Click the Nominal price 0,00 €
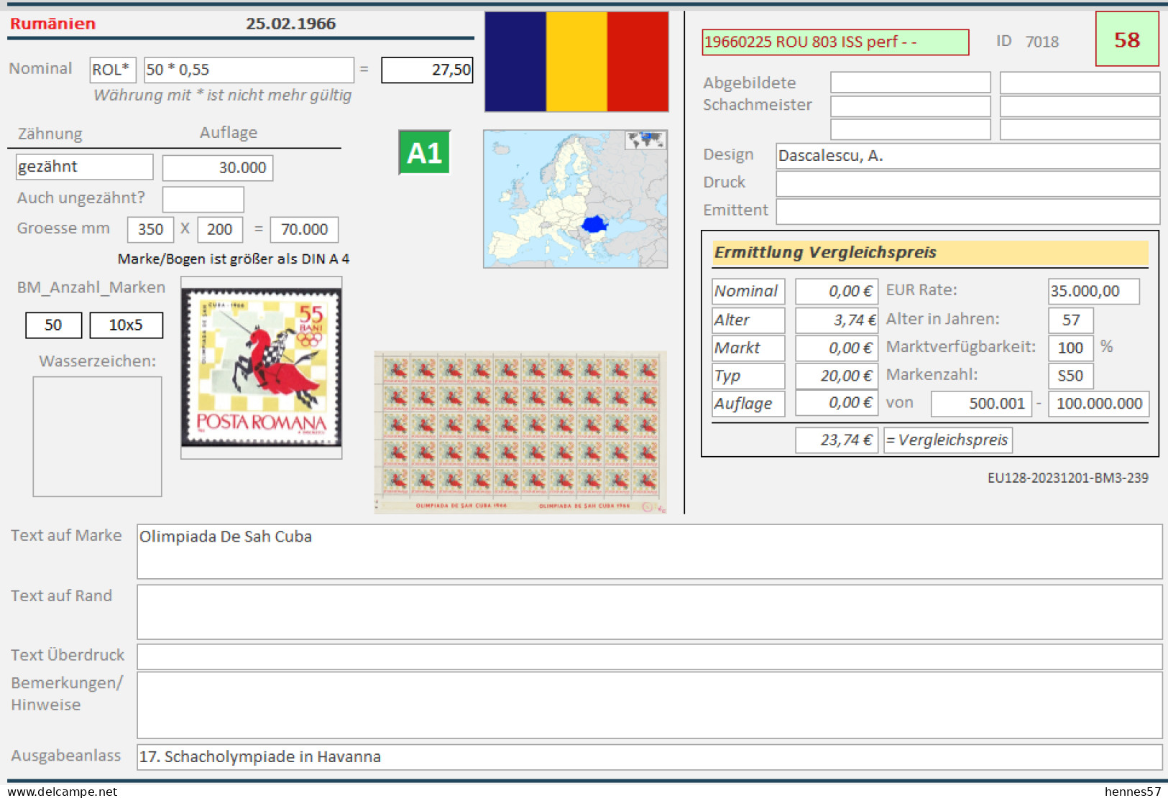The height and width of the screenshot is (798, 1168). (837, 292)
